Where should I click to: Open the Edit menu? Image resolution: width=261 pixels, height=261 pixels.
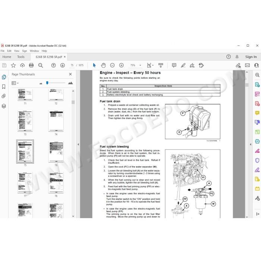[9, 51]
